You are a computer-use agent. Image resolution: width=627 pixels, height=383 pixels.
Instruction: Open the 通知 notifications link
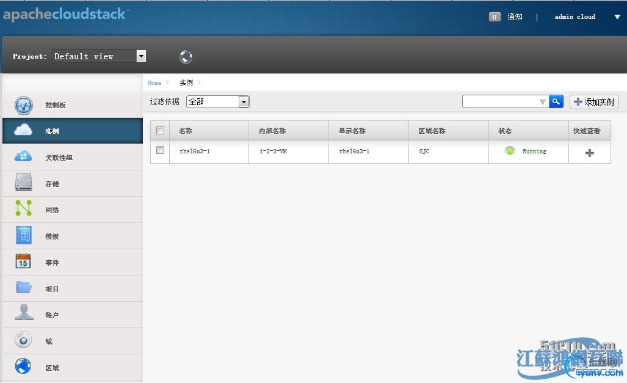[x=515, y=17]
